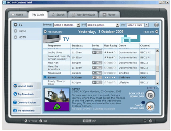171x131 pixels.
Task: Click series ALL icon for Raven
Action: (97, 77)
